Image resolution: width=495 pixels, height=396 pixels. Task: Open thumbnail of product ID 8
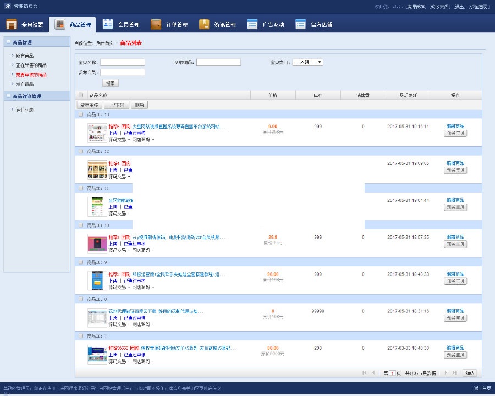point(97,318)
